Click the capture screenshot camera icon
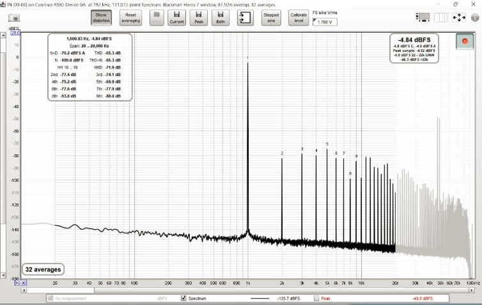Viewport: 482px width, 305px height. (13, 18)
